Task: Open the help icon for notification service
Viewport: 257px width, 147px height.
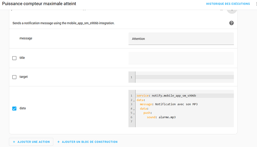Action: point(231,23)
